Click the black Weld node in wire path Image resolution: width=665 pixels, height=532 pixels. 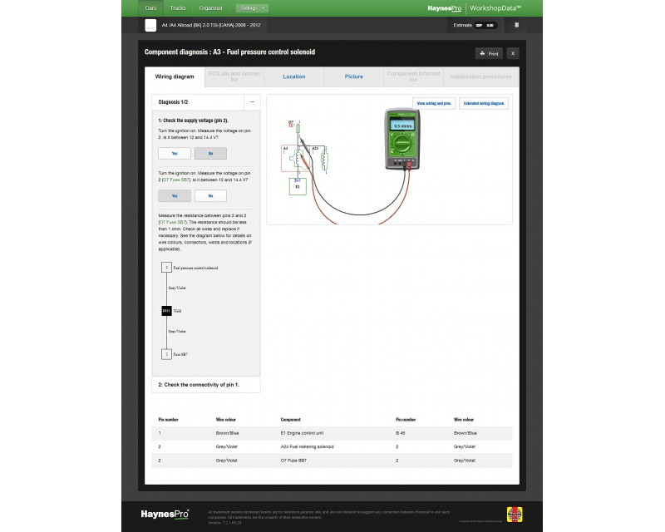[x=166, y=311]
